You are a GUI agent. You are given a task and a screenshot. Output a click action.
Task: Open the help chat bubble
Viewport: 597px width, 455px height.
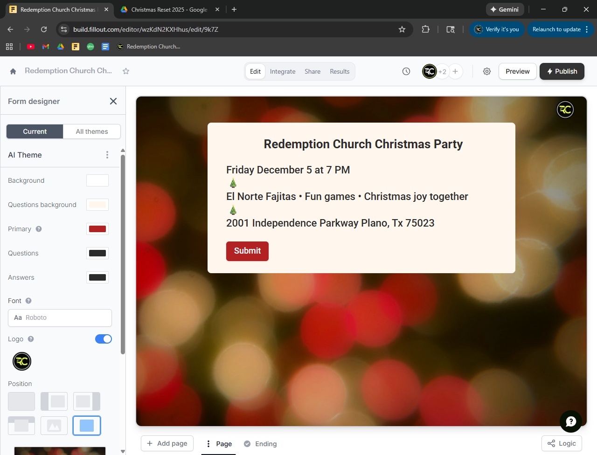570,421
